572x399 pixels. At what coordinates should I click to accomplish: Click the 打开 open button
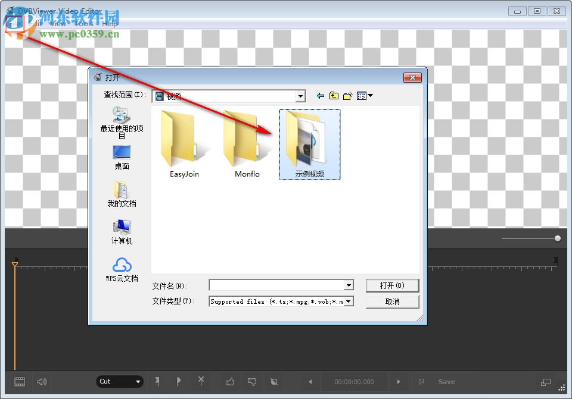[x=392, y=285]
